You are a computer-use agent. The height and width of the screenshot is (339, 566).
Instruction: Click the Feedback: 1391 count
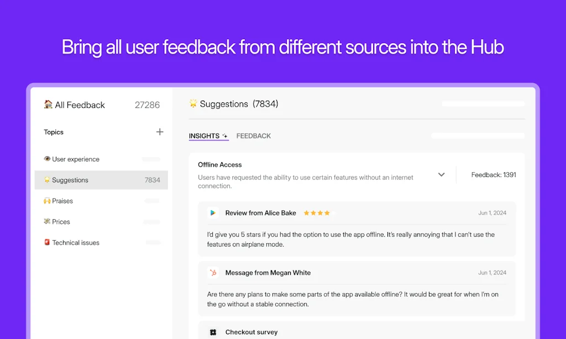[x=494, y=175]
